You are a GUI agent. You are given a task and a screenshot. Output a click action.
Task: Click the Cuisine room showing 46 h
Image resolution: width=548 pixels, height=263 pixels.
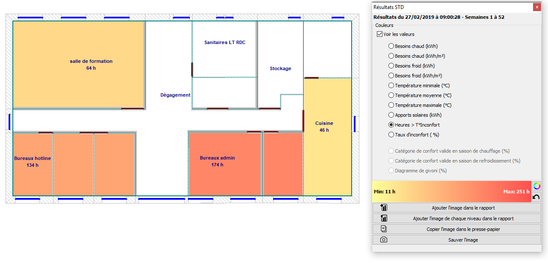click(327, 137)
